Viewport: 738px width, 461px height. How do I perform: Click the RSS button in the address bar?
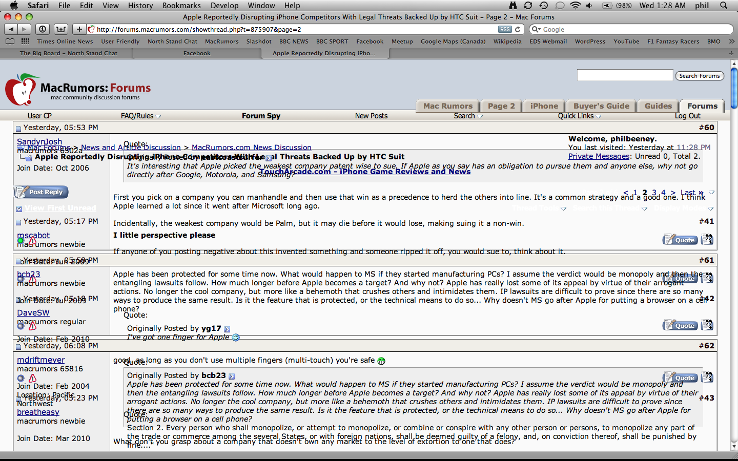pos(505,29)
